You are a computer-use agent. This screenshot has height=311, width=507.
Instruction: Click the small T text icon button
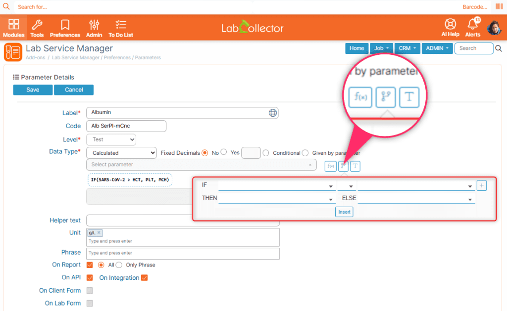click(355, 166)
